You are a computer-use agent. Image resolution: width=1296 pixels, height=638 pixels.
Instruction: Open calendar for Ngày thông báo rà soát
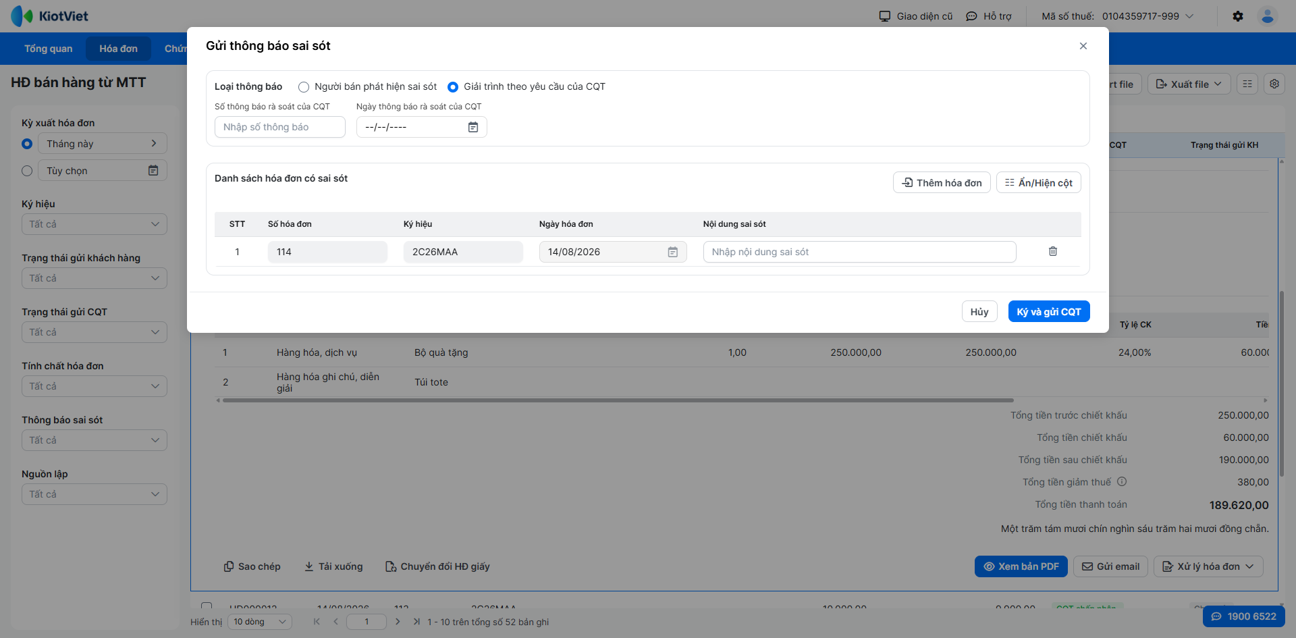[x=473, y=127]
